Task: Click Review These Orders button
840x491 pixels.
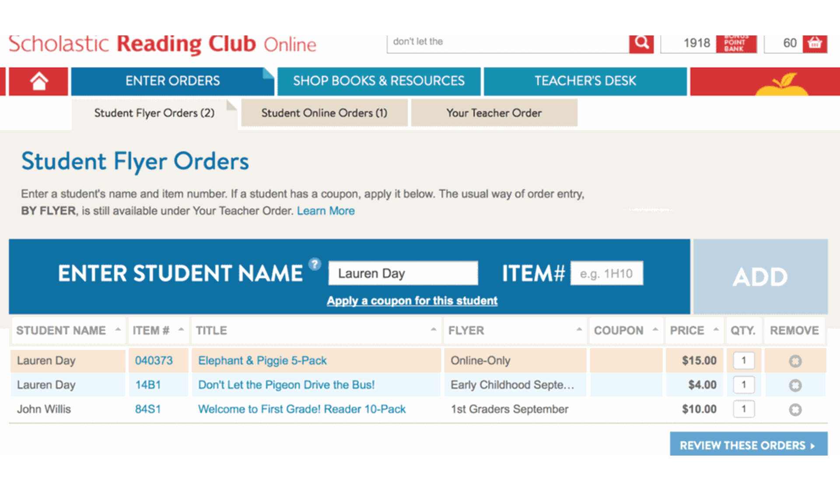Action: pos(748,445)
